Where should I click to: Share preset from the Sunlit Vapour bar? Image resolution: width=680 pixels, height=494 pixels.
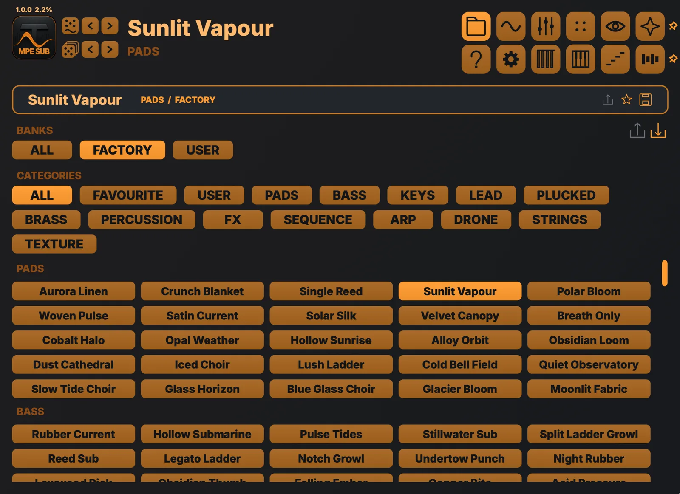pos(608,99)
